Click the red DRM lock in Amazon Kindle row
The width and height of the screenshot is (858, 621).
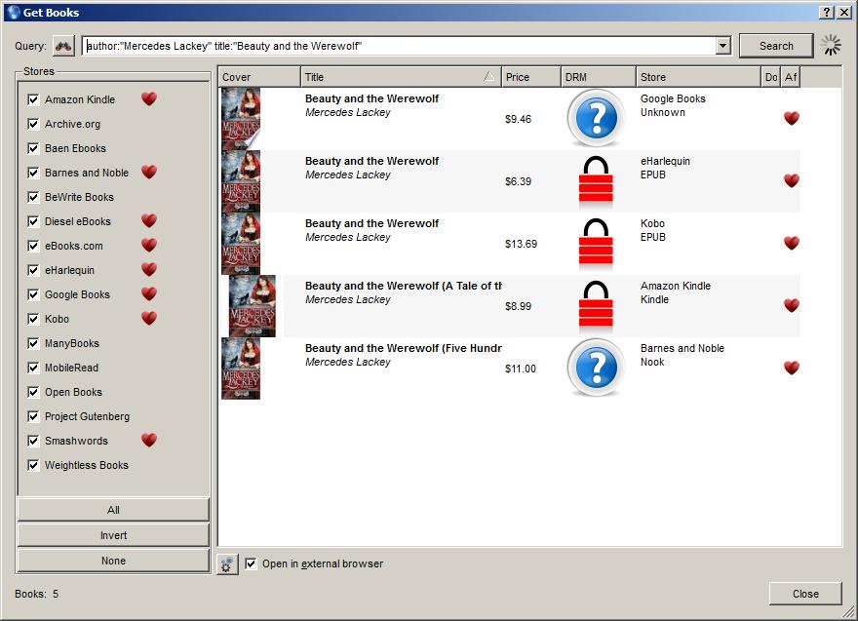(x=596, y=306)
